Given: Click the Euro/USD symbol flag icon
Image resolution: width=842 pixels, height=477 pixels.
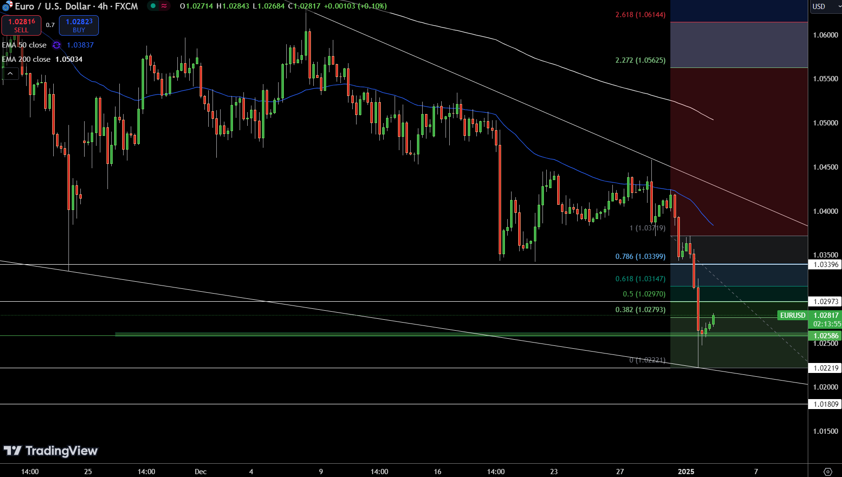Looking at the screenshot, I should pos(7,6).
